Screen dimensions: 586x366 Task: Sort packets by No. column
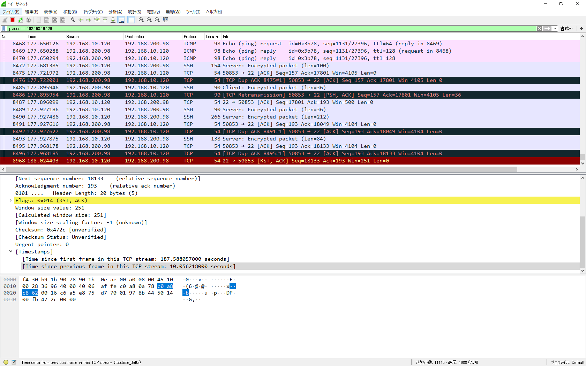tap(13, 37)
